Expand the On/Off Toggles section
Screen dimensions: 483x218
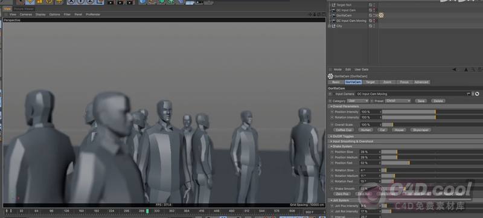coord(330,136)
